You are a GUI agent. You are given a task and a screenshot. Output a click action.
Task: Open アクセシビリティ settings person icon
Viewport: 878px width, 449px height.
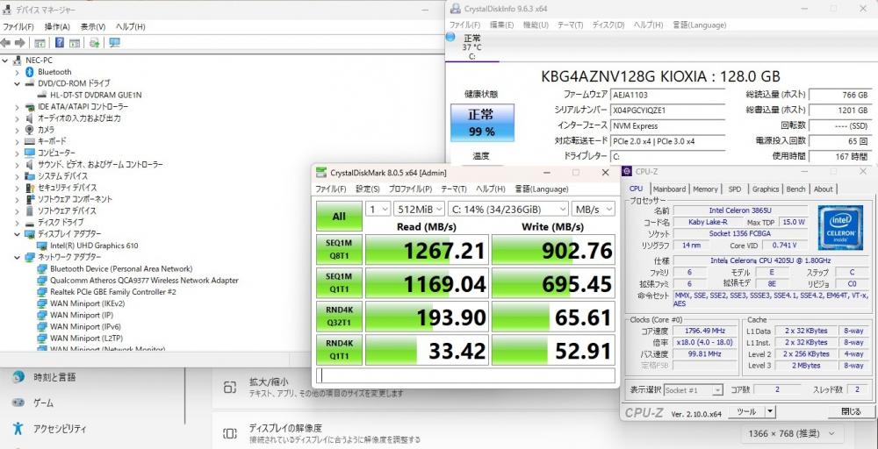18,429
